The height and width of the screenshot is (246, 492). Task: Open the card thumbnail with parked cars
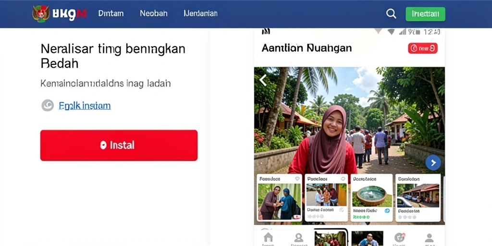tap(418, 196)
